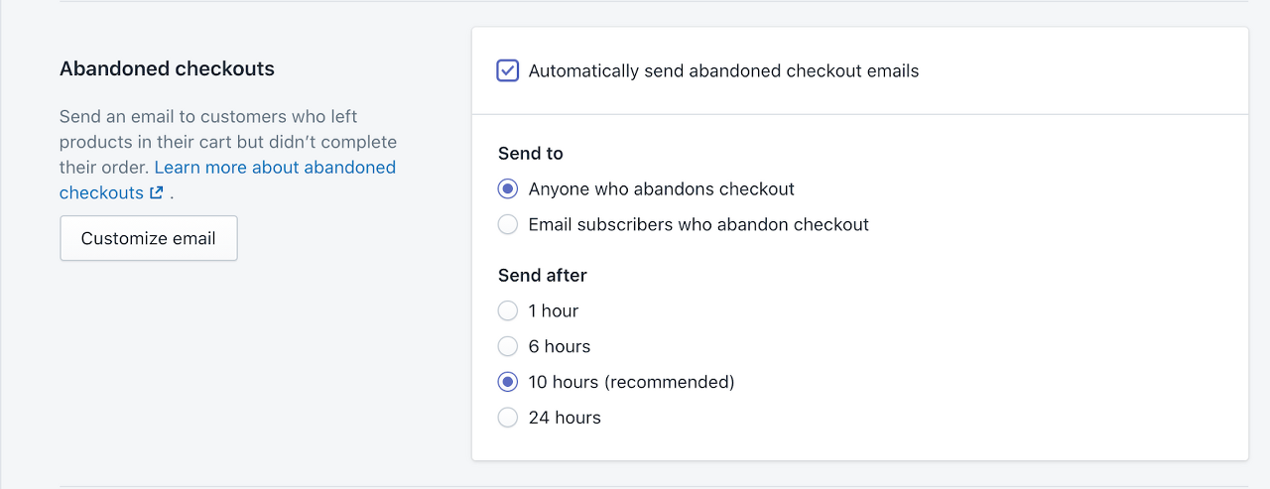The image size is (1270, 489).
Task: Click the '24 hours' option label text
Action: (565, 419)
